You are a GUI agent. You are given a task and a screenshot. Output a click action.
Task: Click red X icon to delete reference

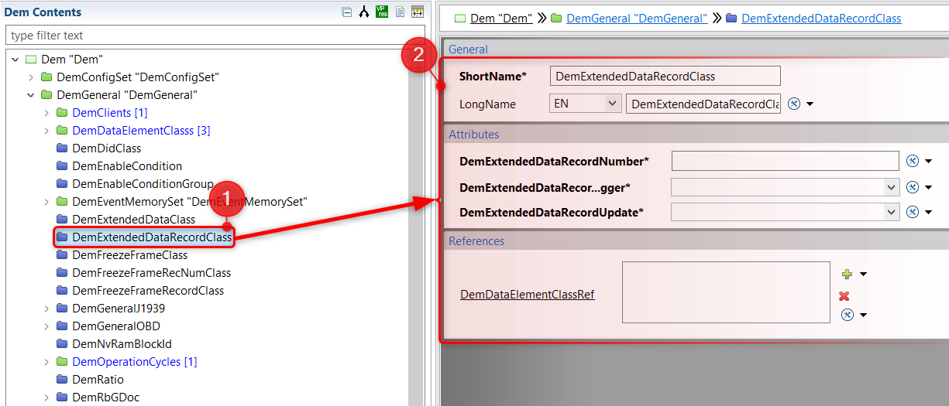(844, 296)
